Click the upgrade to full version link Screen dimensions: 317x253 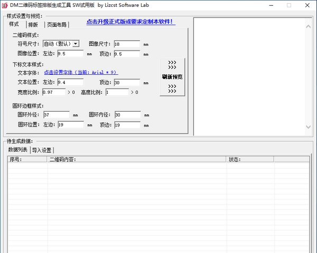(x=131, y=22)
